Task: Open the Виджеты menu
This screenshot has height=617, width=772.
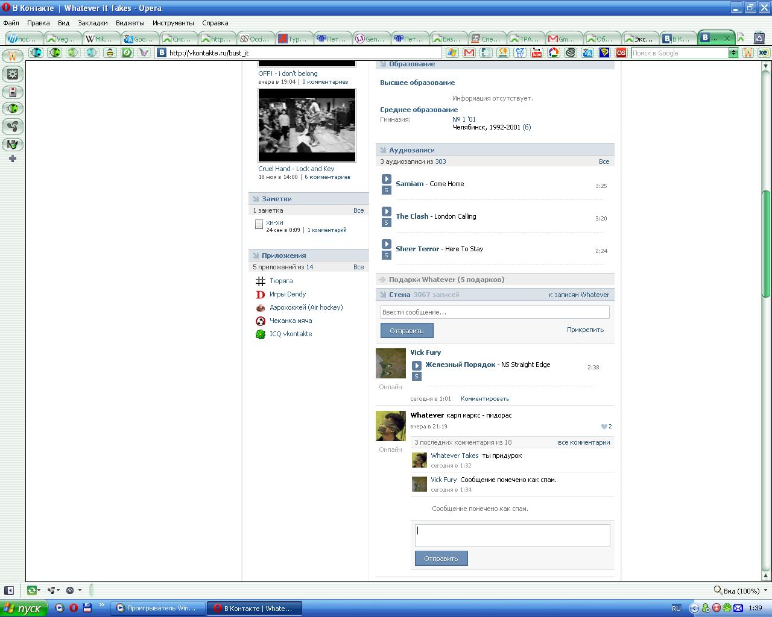Action: 130,23
